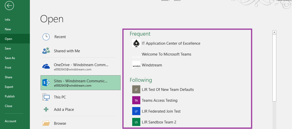
Task: Open the Export page
Action: pyautogui.click(x=15, y=87)
